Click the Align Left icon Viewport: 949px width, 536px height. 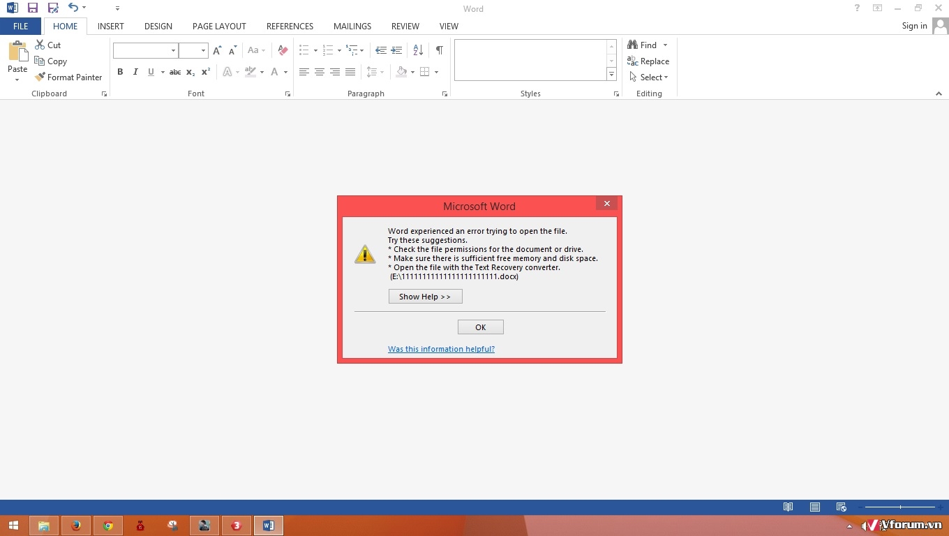pos(304,72)
